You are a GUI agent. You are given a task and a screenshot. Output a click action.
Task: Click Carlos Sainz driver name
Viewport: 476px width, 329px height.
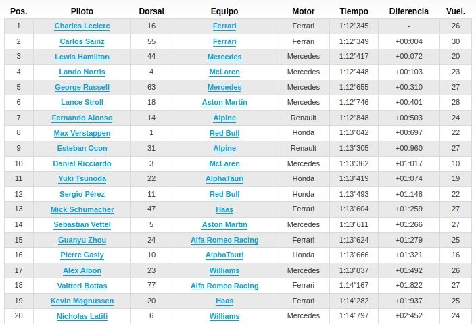pos(82,41)
